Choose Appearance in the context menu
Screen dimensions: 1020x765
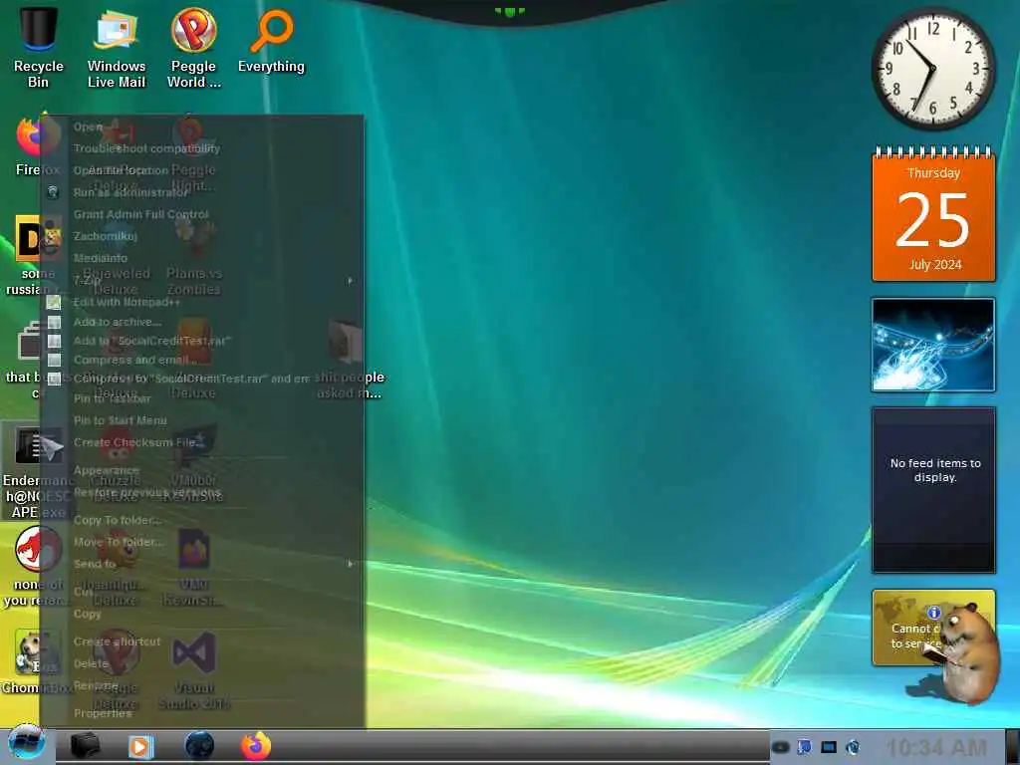201,470
